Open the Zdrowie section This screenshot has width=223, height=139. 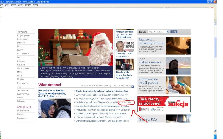tap(21, 101)
